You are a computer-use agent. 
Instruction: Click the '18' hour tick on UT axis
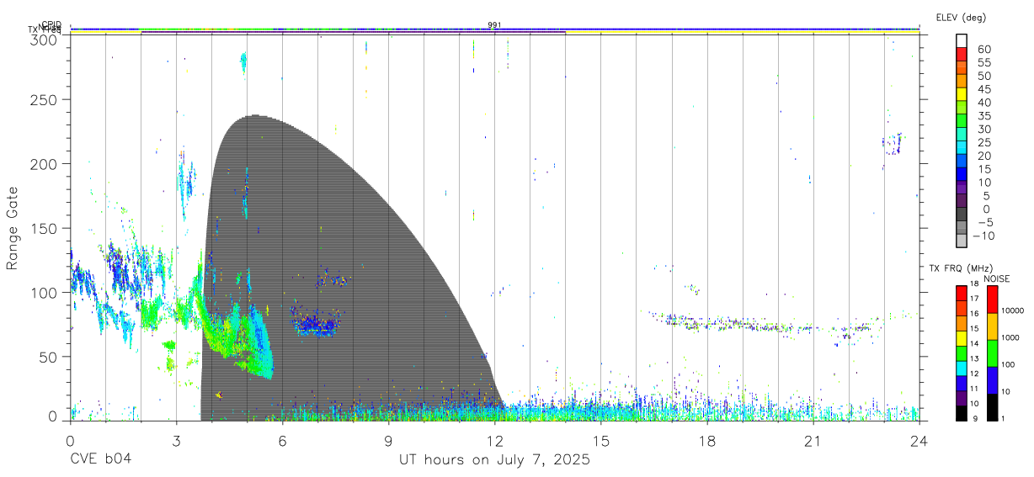(x=707, y=441)
